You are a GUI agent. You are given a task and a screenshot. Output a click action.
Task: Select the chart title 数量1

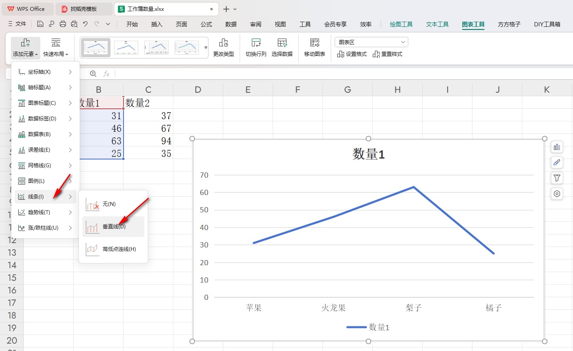point(368,154)
